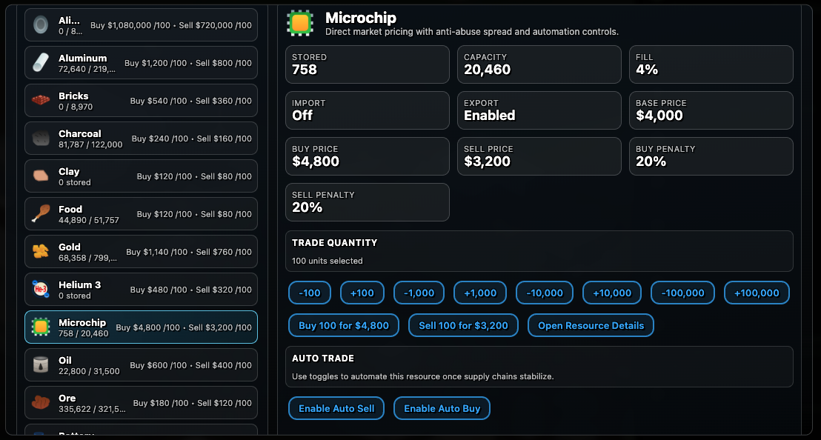
Task: Increase trade quantity by 10,000
Action: [x=611, y=293]
